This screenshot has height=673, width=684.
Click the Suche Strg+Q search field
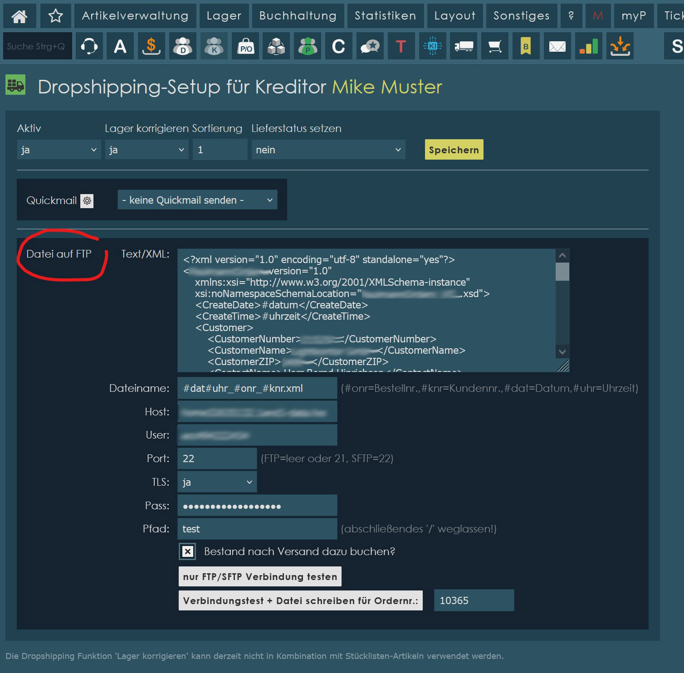[x=37, y=46]
